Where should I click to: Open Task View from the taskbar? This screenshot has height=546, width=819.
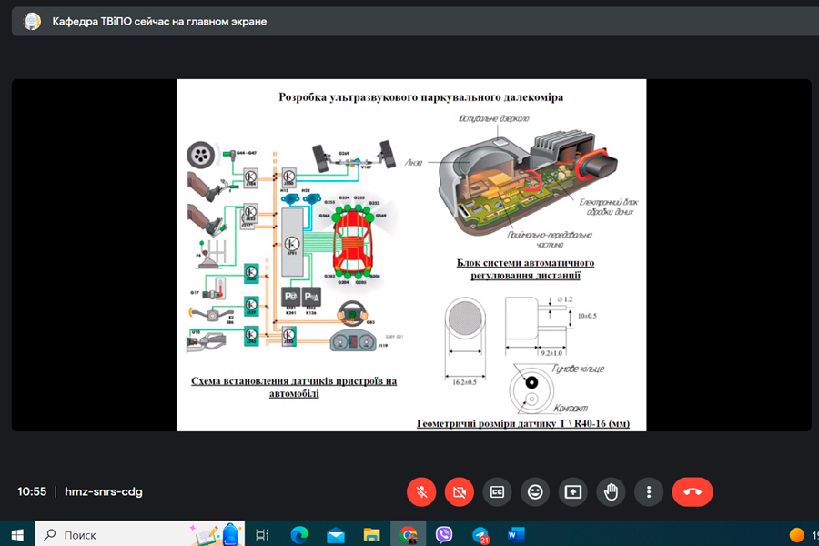click(x=262, y=534)
